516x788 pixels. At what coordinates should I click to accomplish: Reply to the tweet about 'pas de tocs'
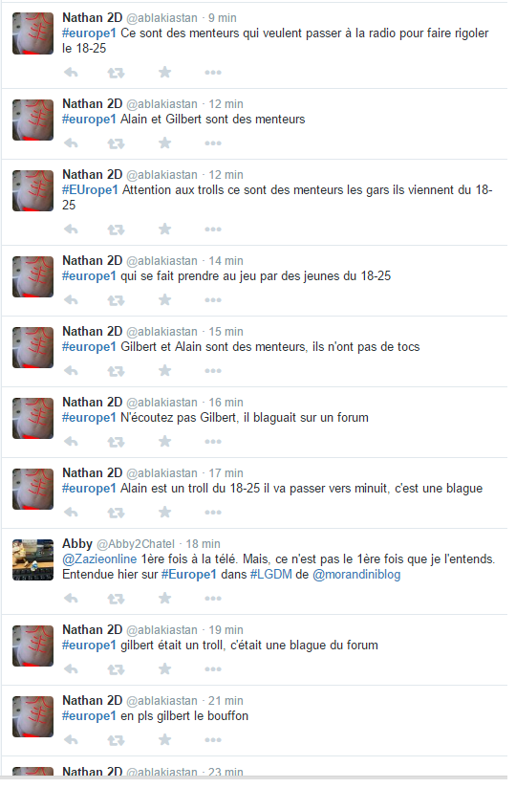click(72, 371)
